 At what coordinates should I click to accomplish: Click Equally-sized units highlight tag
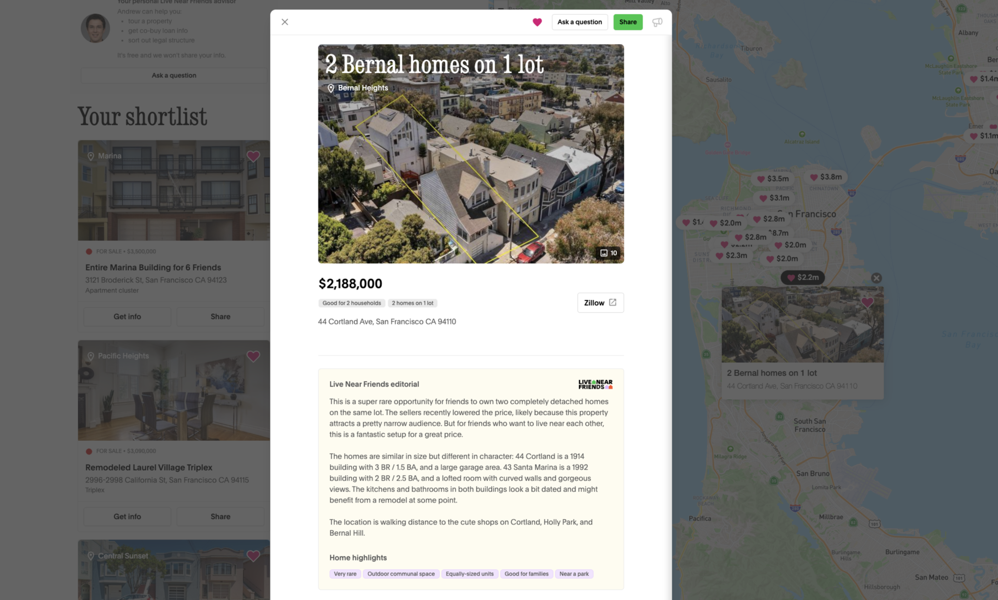[469, 574]
